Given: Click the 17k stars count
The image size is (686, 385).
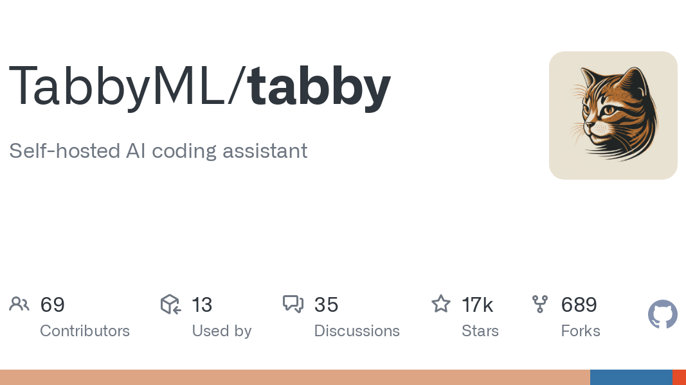Looking at the screenshot, I should [477, 305].
